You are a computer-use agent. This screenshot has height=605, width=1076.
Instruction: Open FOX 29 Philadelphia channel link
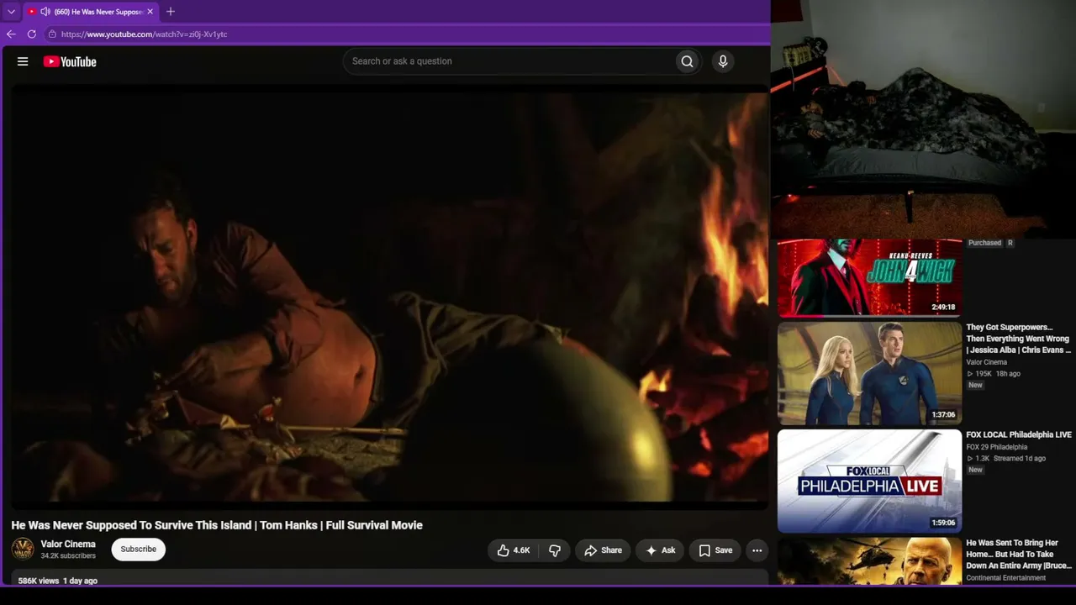(x=997, y=447)
